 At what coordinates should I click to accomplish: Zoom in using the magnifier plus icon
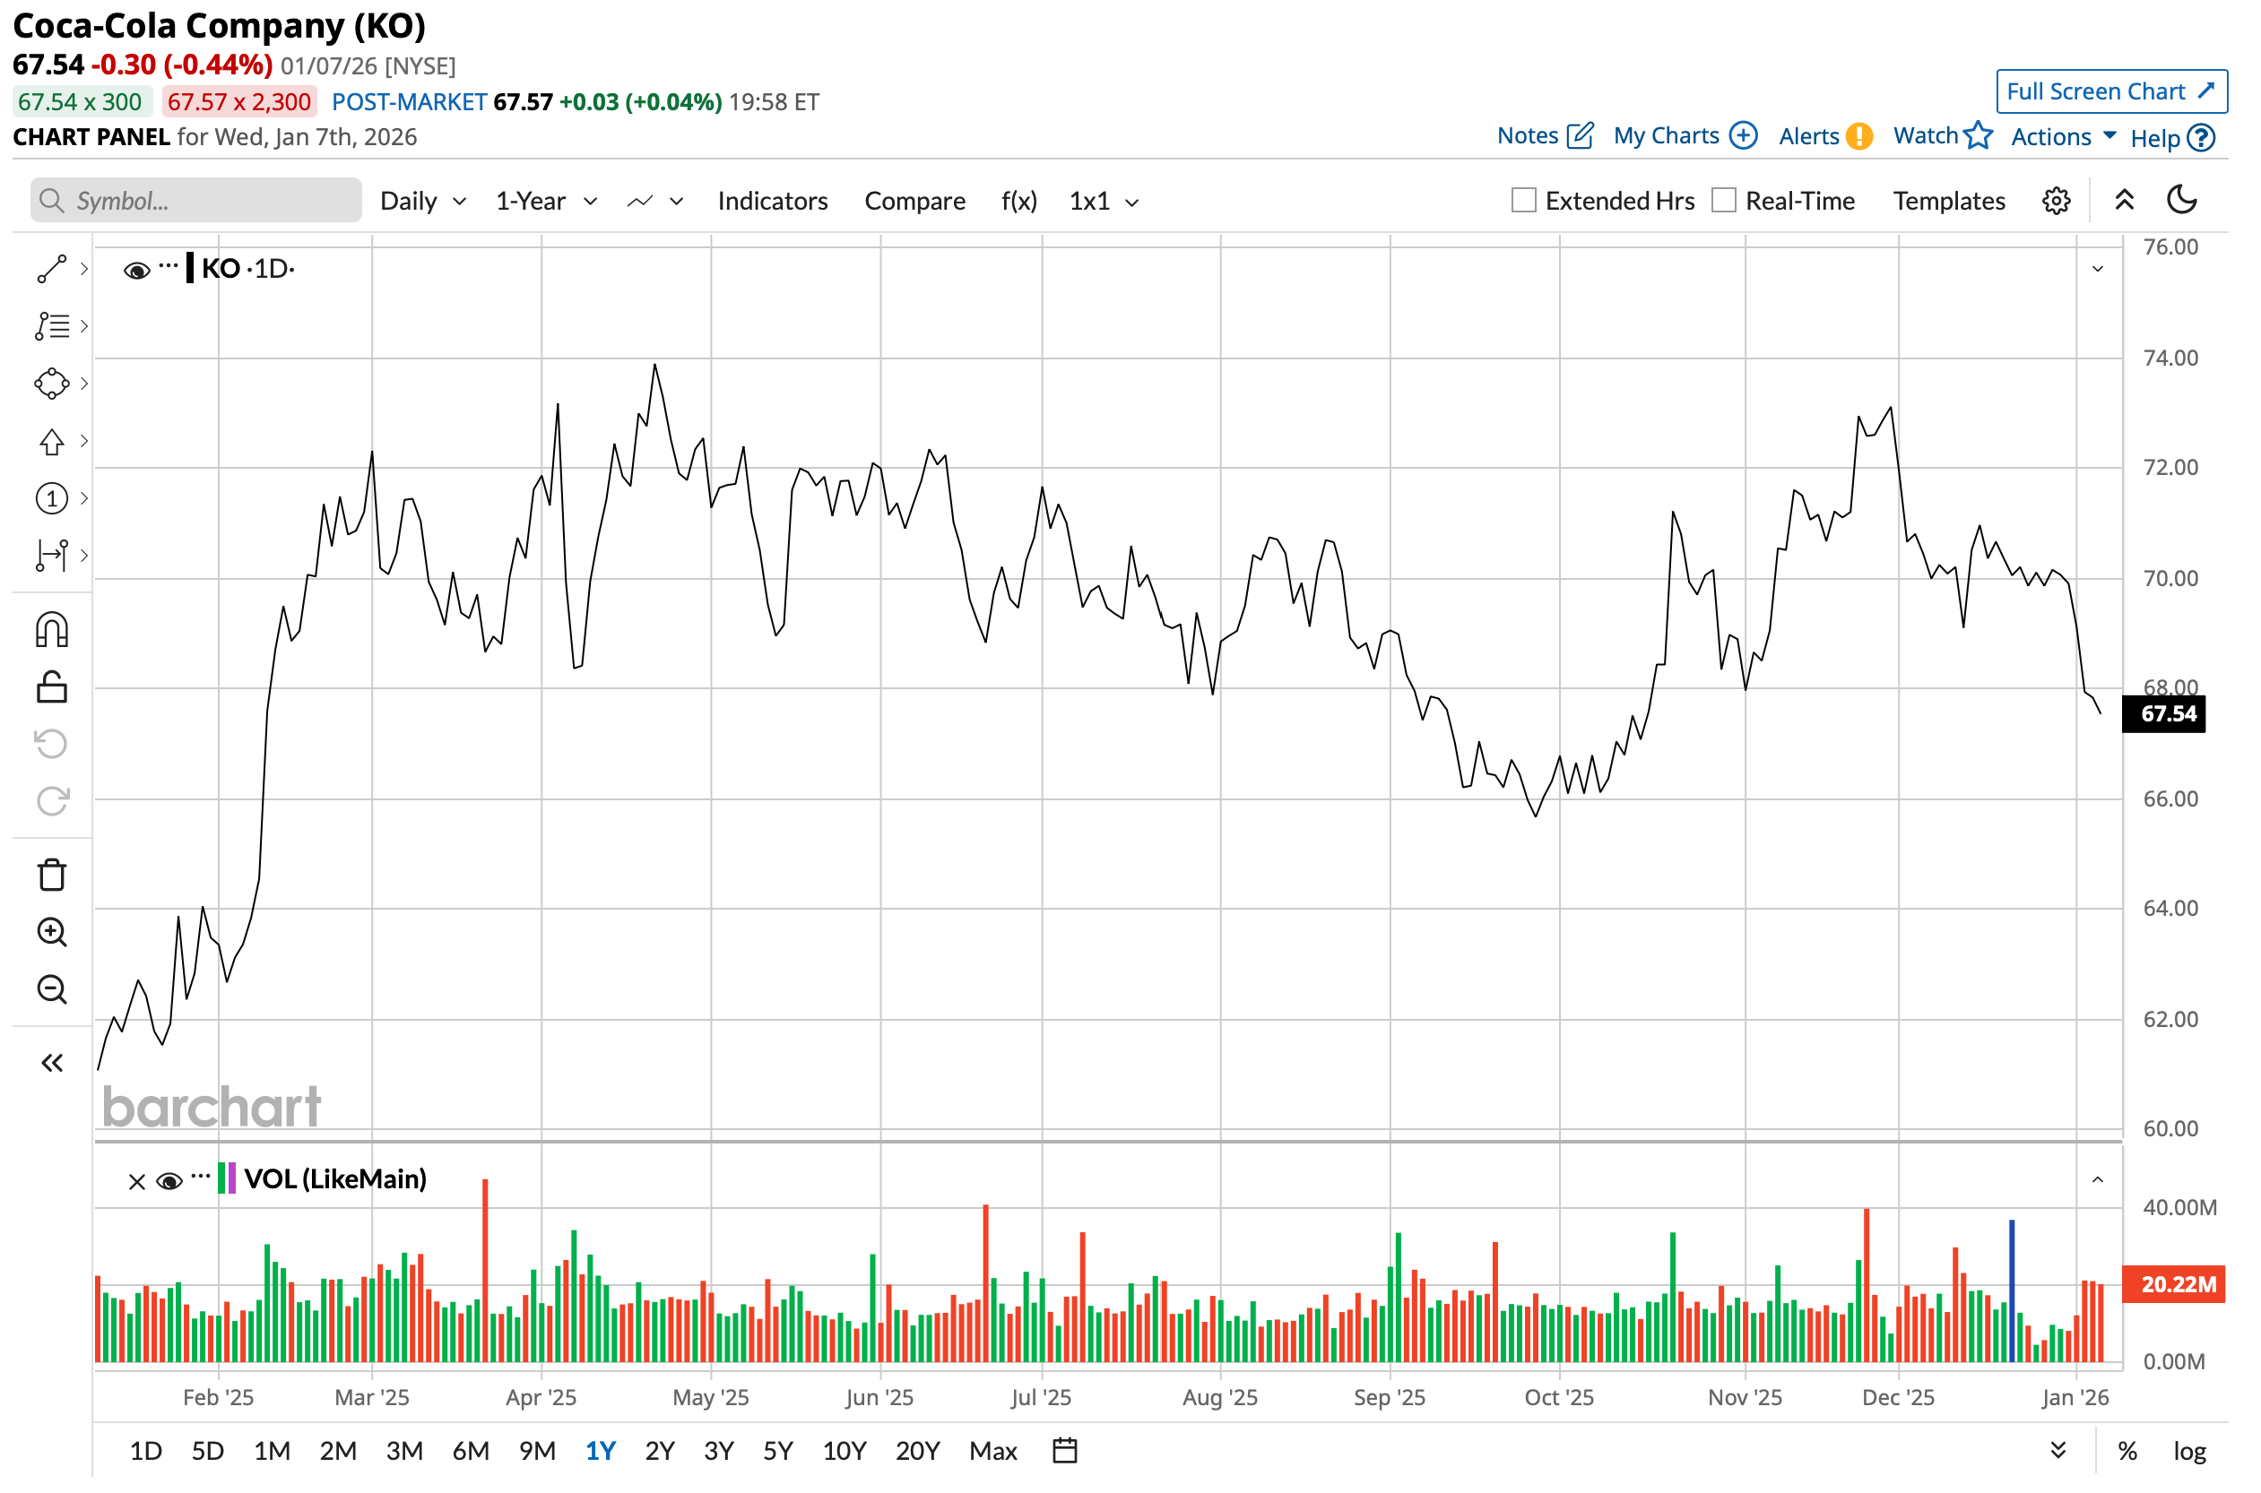(51, 933)
